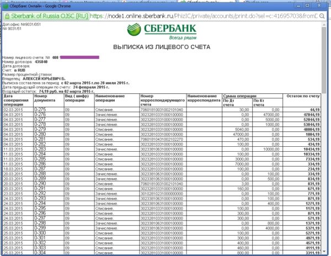Click the scrollbar up arrow
Viewport: 331px width, 256px height.
pyautogui.click(x=324, y=25)
